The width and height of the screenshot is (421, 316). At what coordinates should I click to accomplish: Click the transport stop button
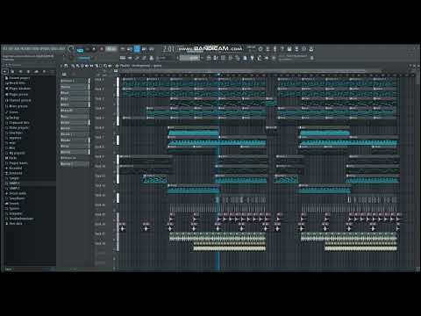pos(94,49)
